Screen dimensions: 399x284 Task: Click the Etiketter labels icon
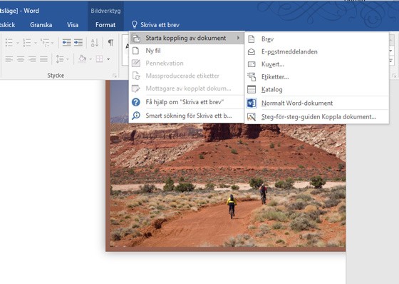pyautogui.click(x=252, y=77)
